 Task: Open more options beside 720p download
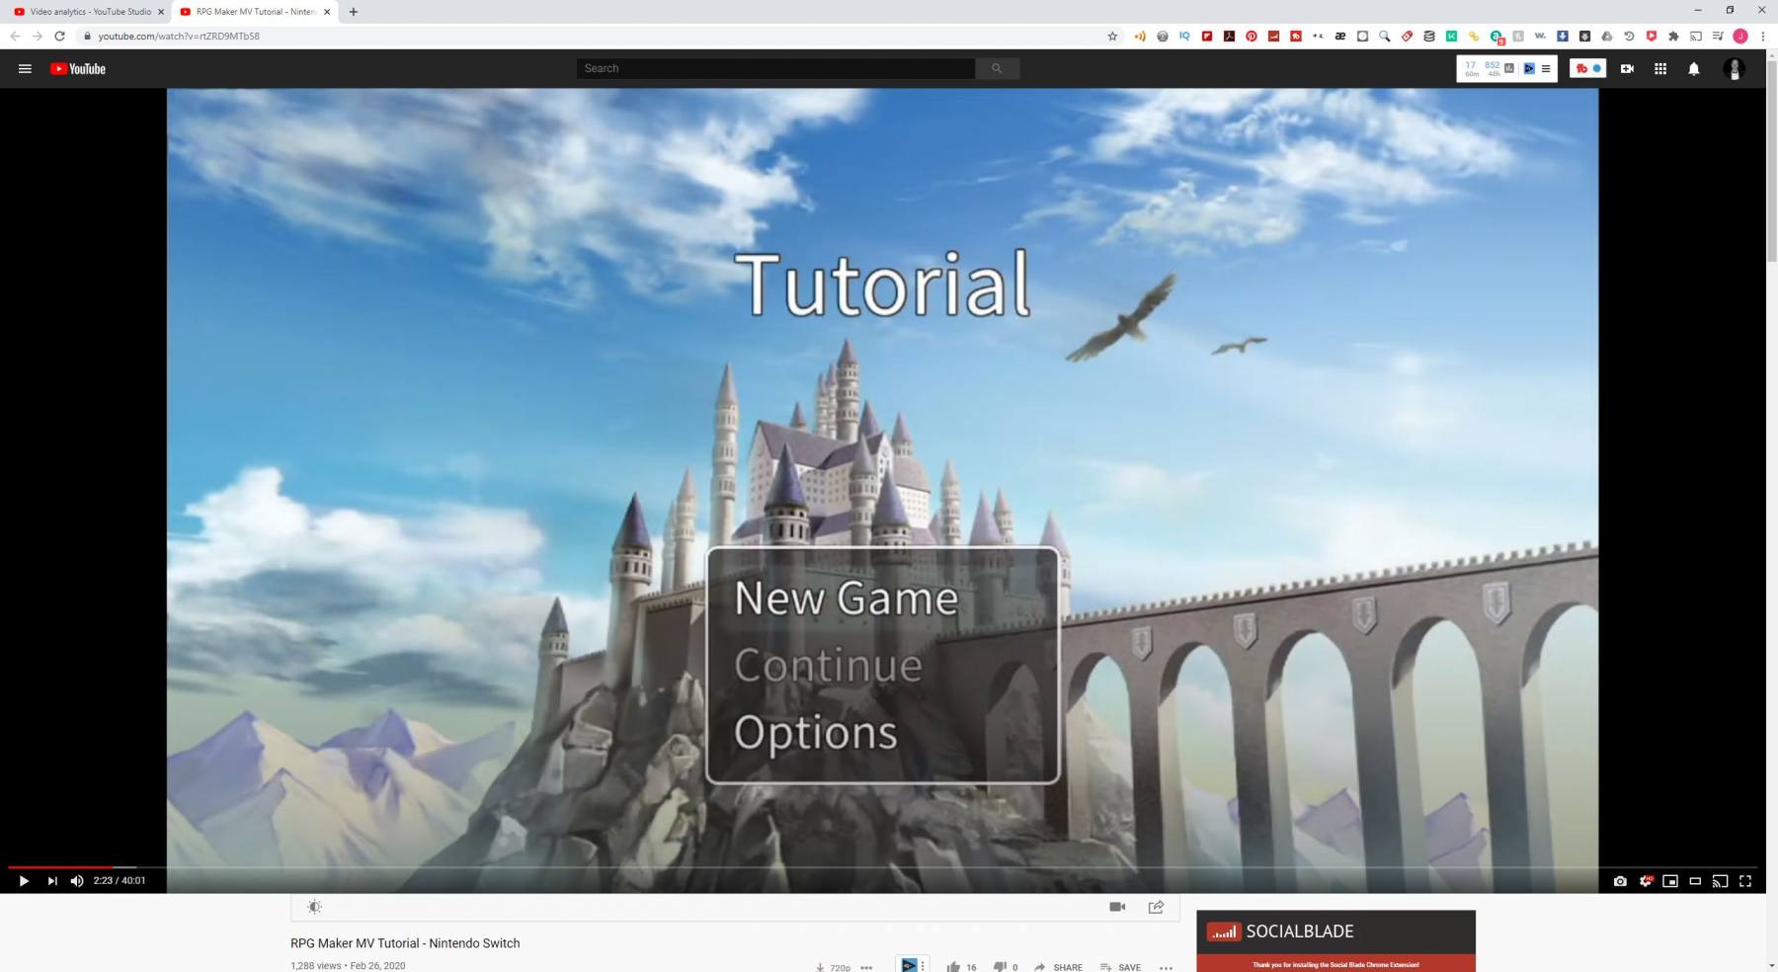(866, 967)
